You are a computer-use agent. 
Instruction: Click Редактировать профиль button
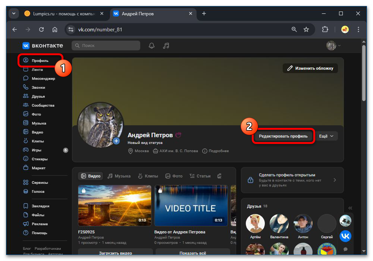pos(283,136)
